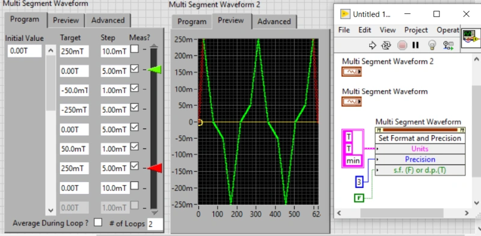Click the Initial Value field
Screen dimensions: 481x236
[25, 51]
